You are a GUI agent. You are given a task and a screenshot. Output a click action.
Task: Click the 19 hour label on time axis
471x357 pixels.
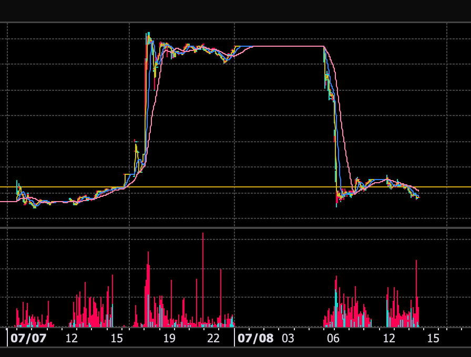169,339
